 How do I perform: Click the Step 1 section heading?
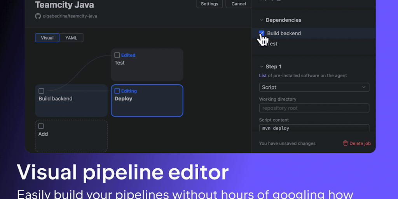pyautogui.click(x=274, y=66)
